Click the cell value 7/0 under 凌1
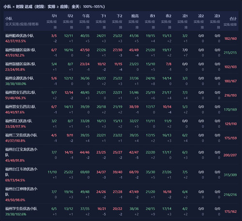Viewport: 242px width, 221px height. pos(185,50)
